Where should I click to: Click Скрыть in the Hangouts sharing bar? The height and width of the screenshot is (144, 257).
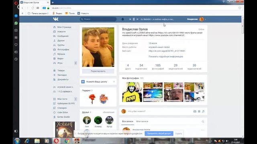[x=178, y=134]
